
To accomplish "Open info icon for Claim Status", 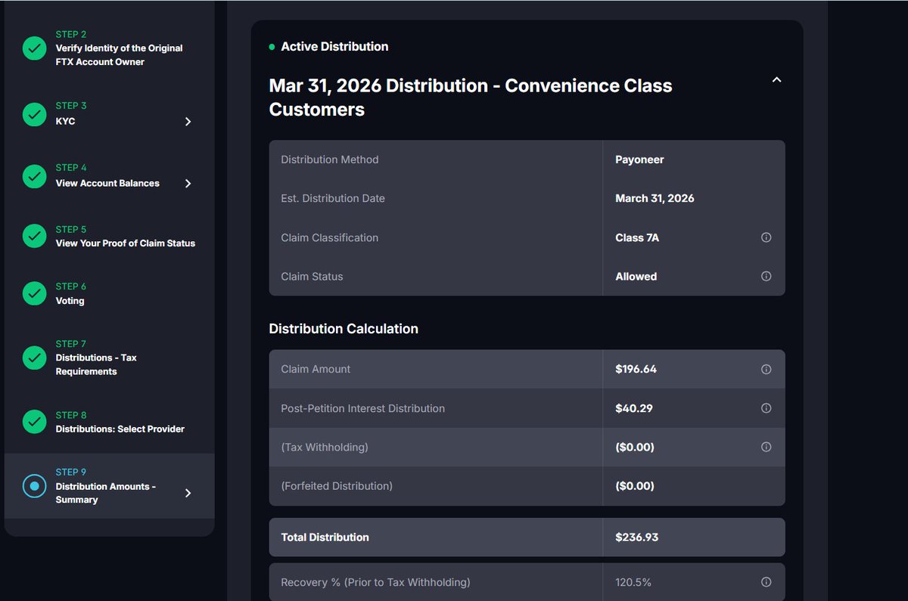I will click(766, 276).
